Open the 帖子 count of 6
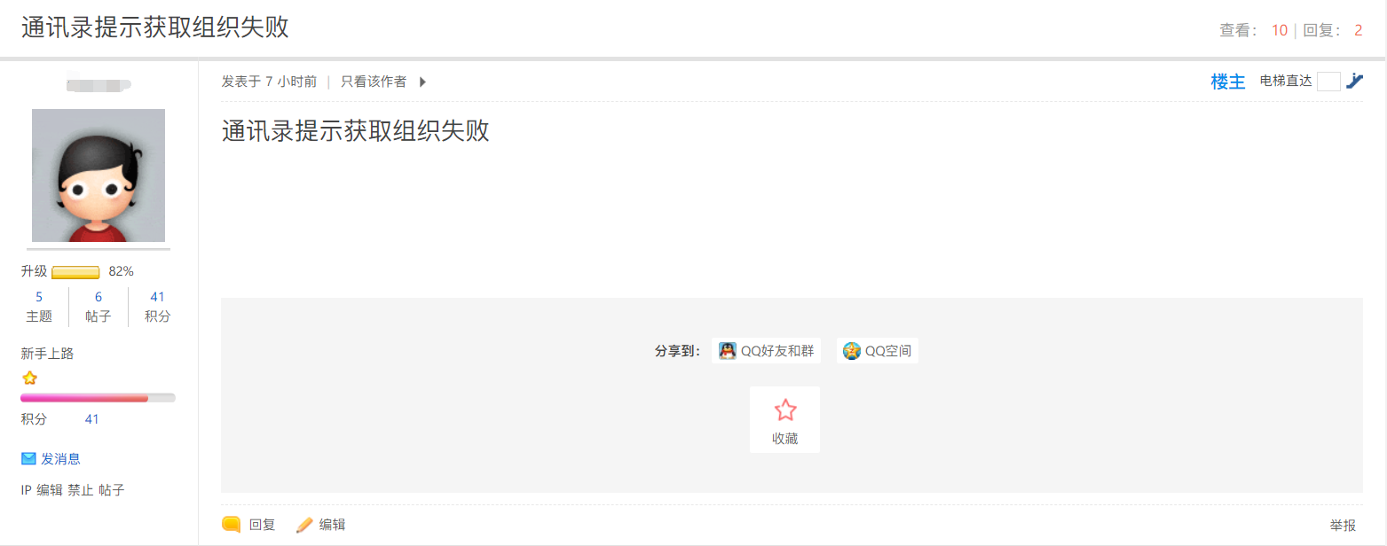The height and width of the screenshot is (546, 1387). coord(99,297)
